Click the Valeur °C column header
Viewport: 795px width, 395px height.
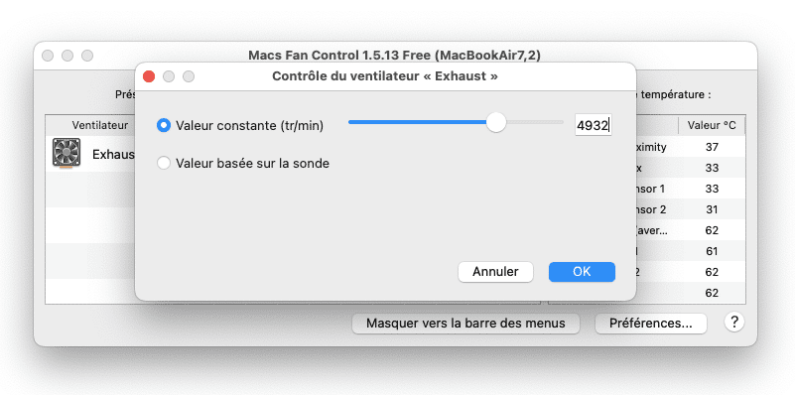coord(712,125)
